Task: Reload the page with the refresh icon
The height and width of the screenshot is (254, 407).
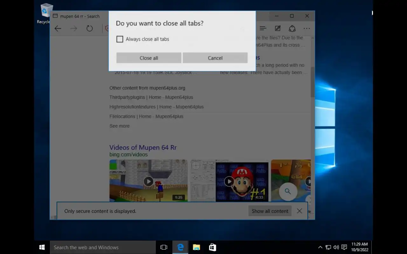Action: coord(90,29)
